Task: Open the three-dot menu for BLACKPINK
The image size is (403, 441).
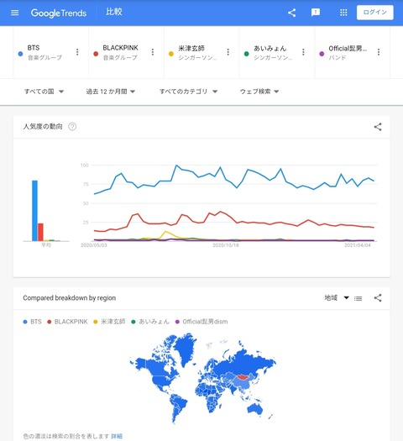Action: pyautogui.click(x=153, y=52)
